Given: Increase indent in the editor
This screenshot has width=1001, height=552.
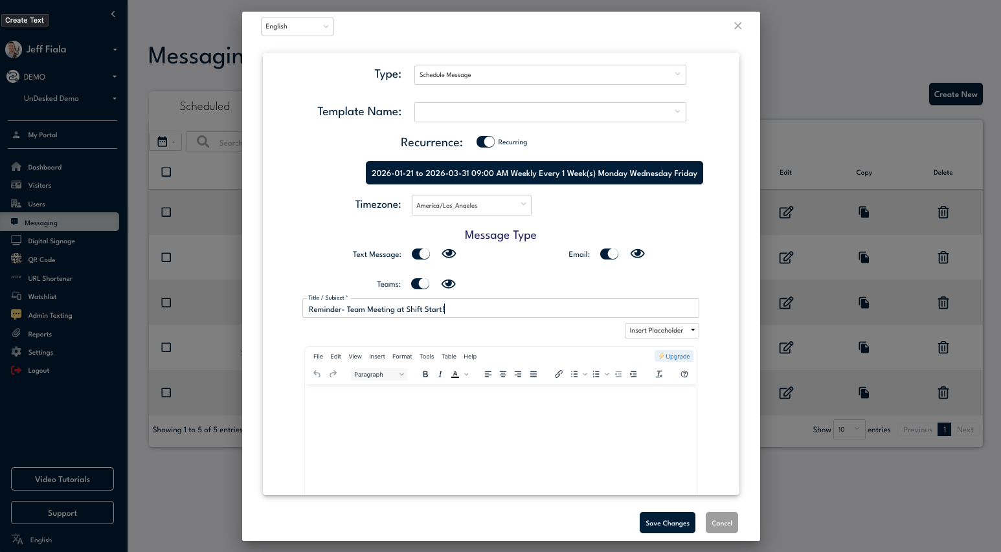Looking at the screenshot, I should coord(633,374).
